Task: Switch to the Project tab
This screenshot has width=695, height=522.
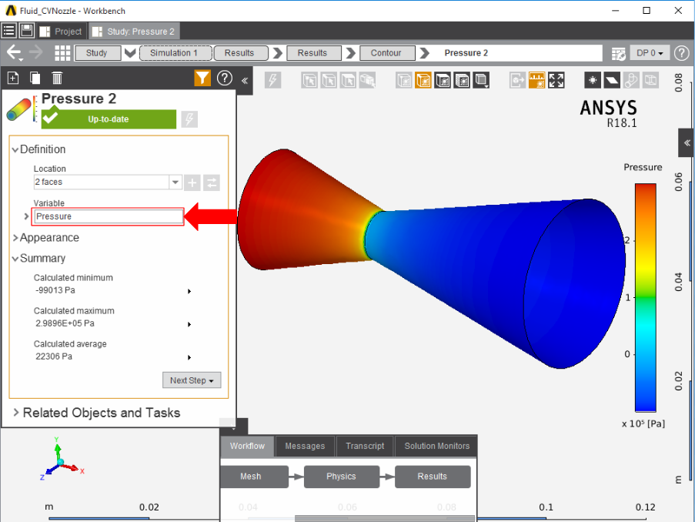Action: [x=61, y=32]
